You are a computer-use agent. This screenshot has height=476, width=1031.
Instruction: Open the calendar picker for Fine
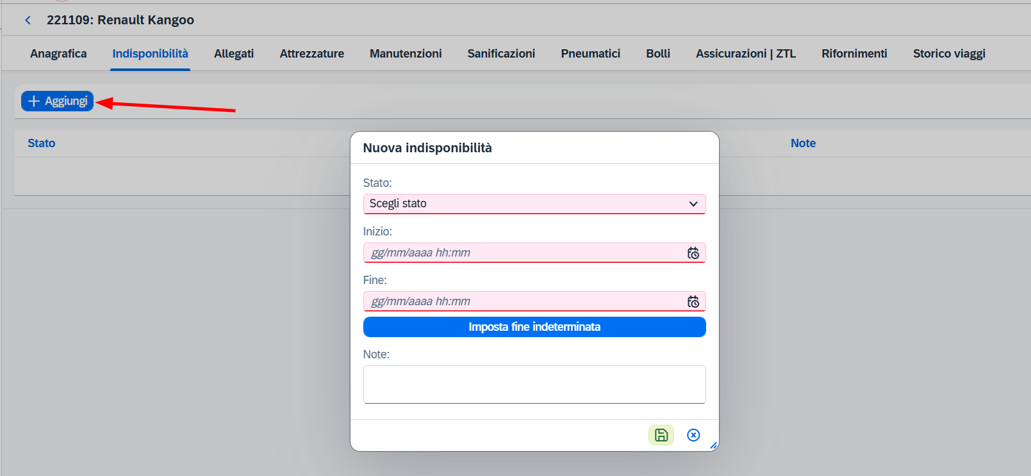coord(693,301)
